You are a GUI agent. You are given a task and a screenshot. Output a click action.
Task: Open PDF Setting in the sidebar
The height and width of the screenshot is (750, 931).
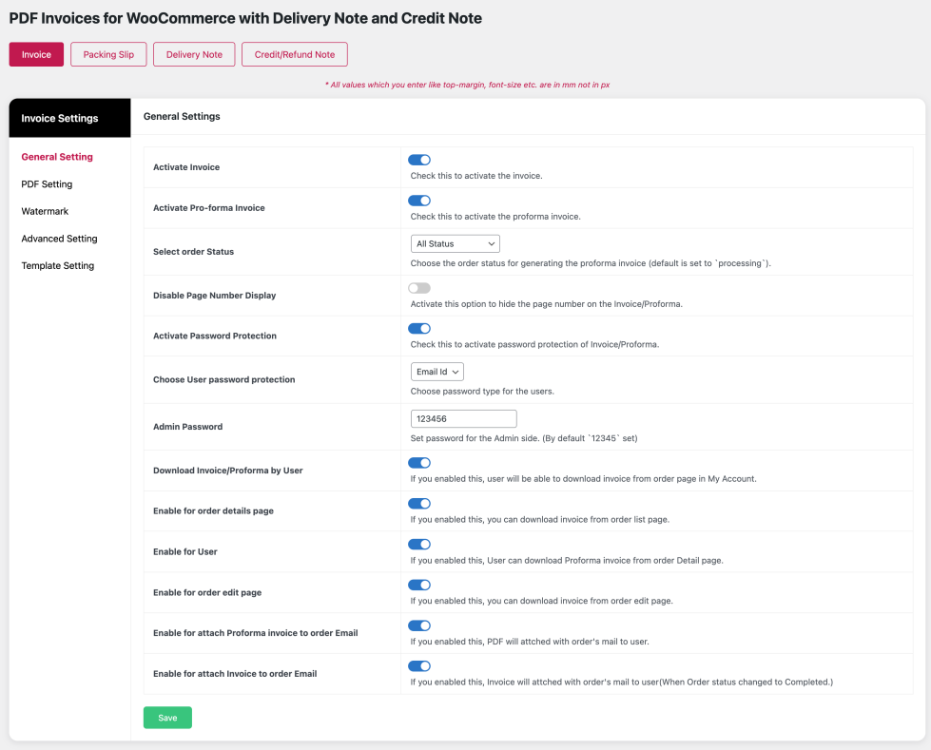47,184
